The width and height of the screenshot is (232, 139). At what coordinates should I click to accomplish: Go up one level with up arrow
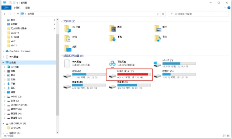point(18,14)
